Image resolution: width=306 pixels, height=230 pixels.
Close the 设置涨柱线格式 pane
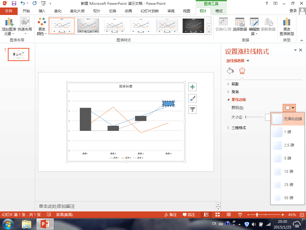pyautogui.click(x=301, y=50)
